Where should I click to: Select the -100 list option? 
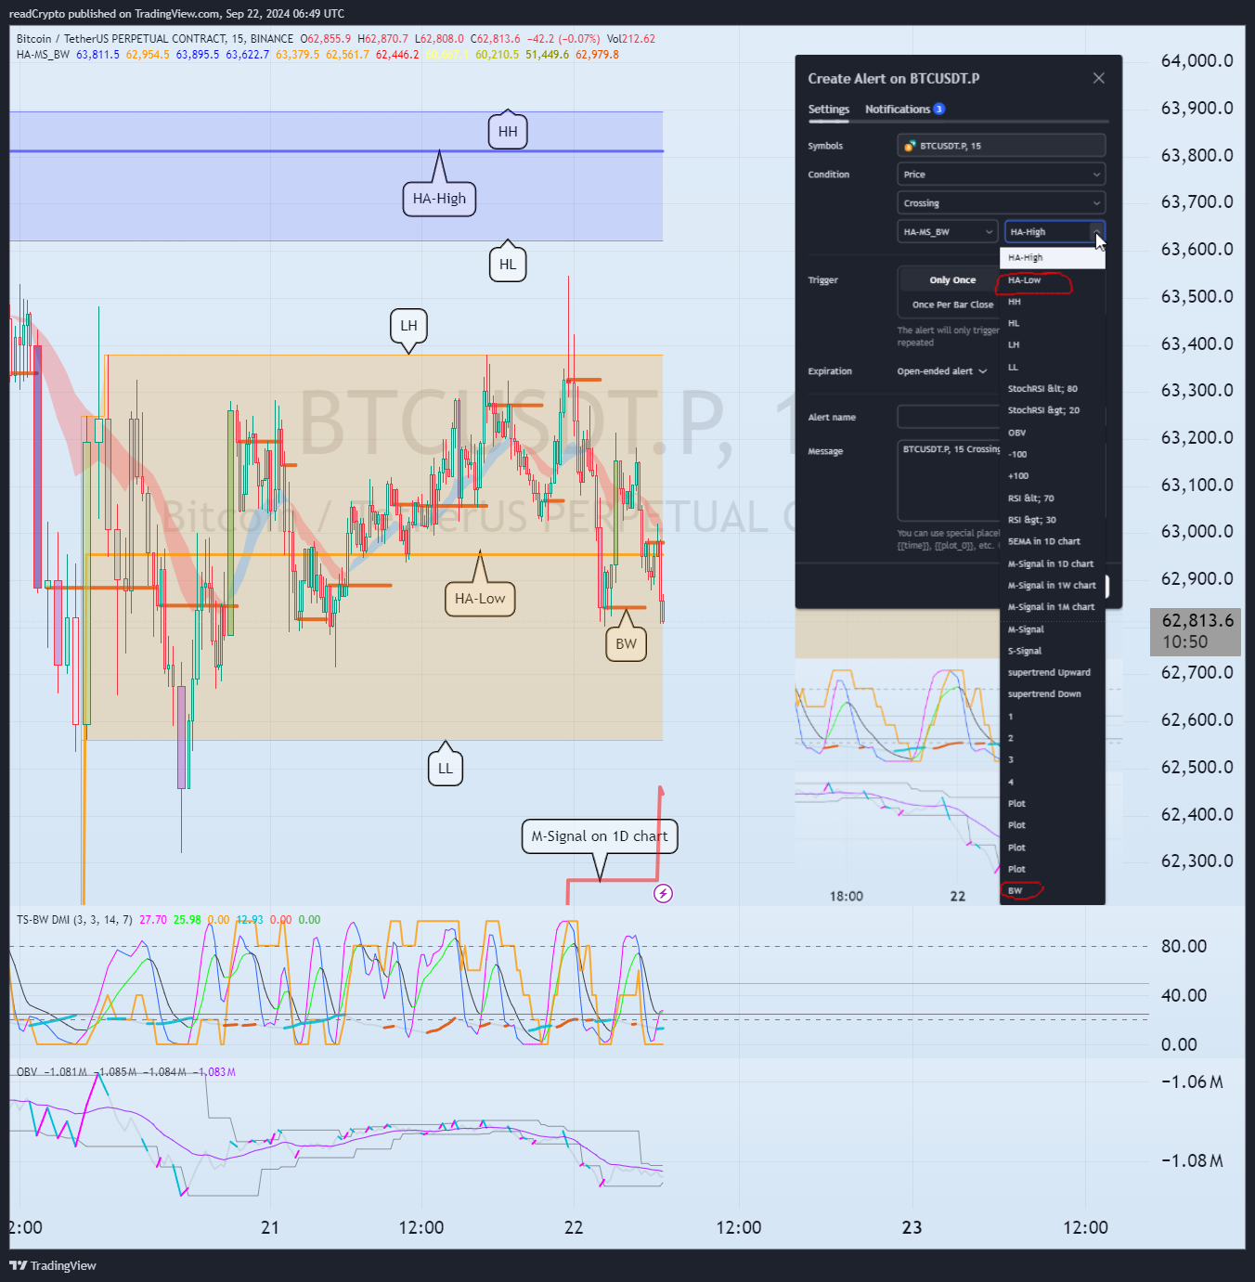1053,454
